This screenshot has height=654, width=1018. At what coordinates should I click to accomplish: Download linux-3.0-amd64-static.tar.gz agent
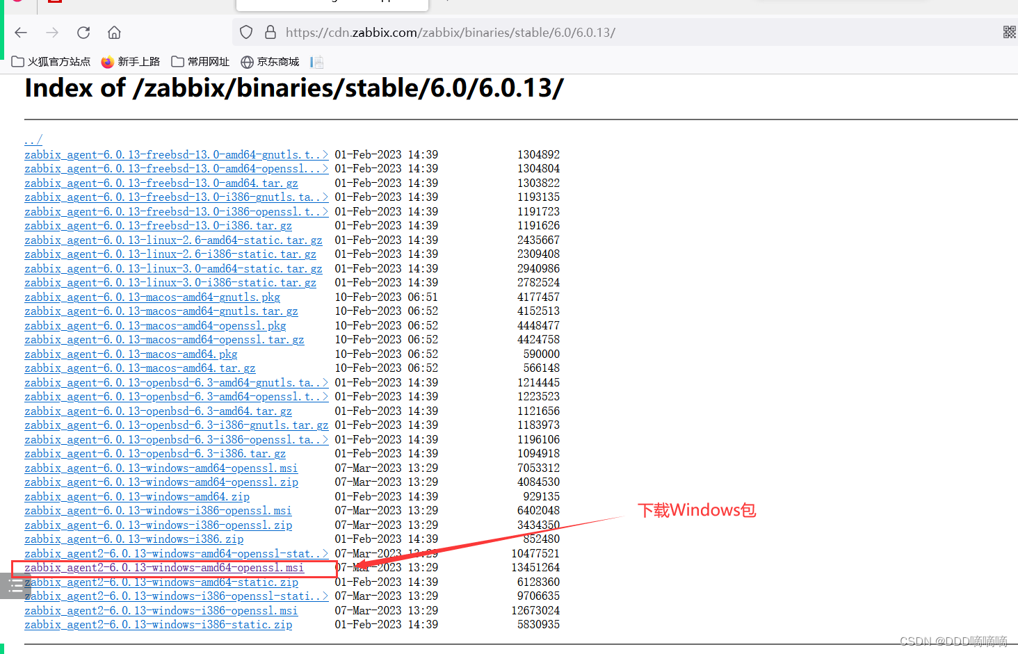pos(174,268)
